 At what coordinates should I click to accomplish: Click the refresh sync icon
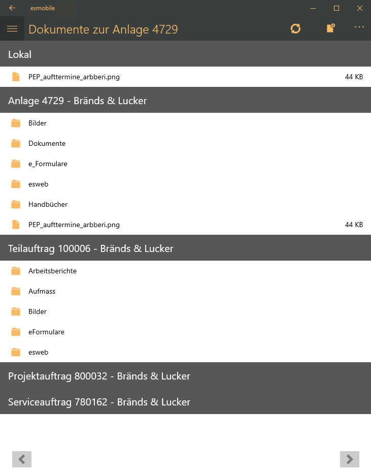click(x=295, y=29)
